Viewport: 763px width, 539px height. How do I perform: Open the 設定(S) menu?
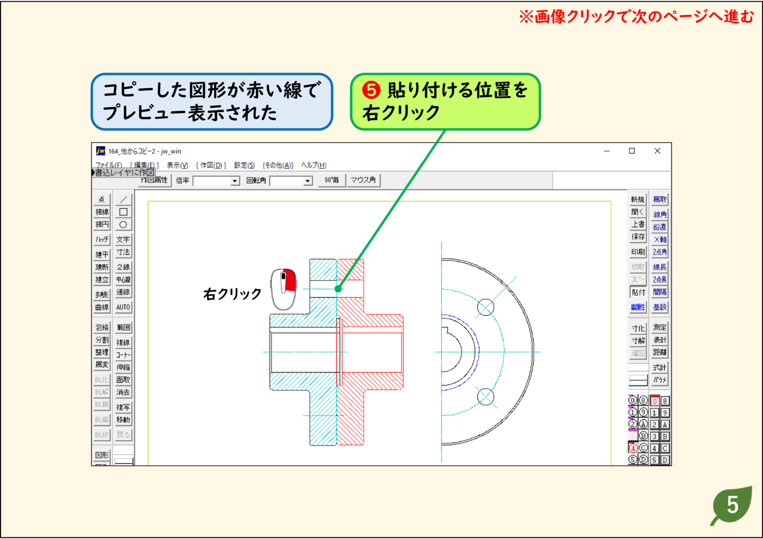244,165
